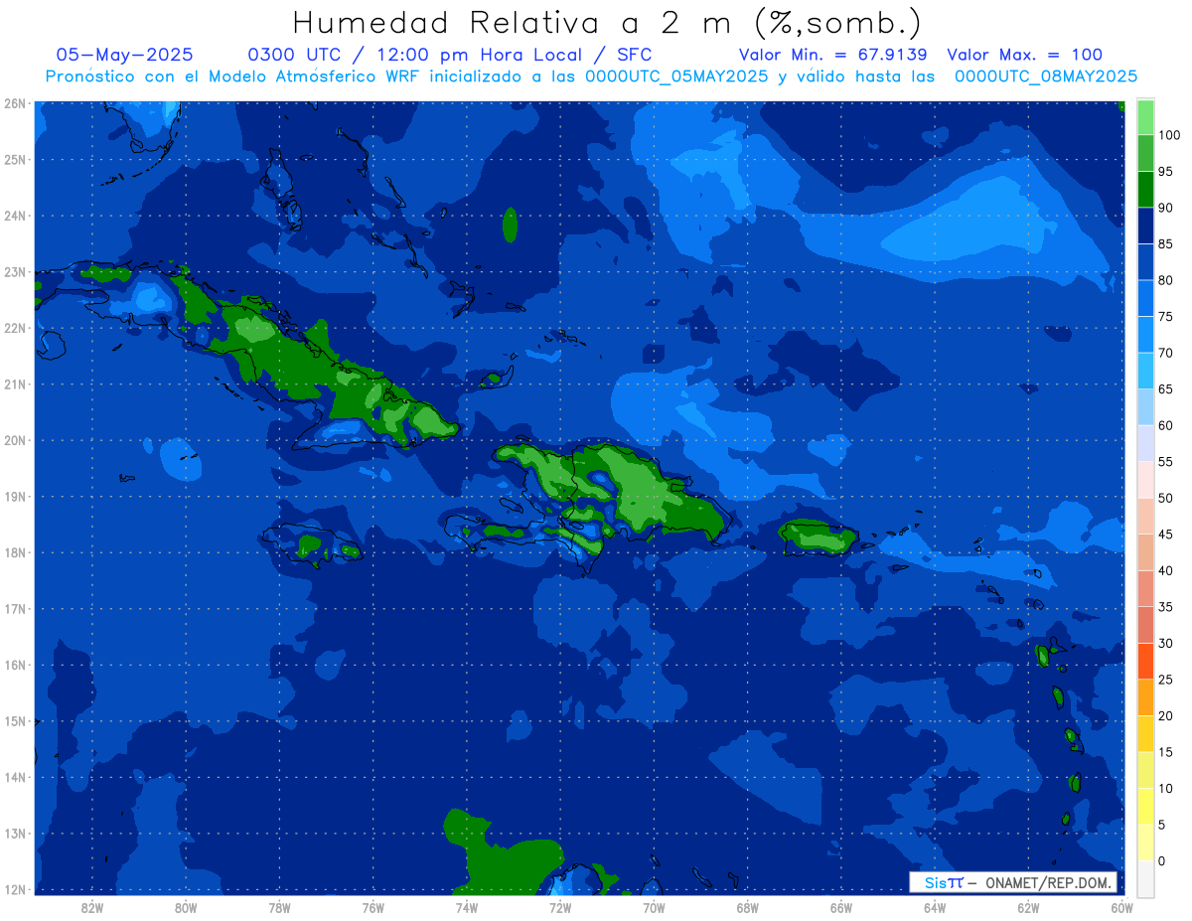Viewport: 1192px width, 921px height.
Task: Click the title 'Humedad Relativa a 2 m (%,somb.)'
Action: (607, 22)
